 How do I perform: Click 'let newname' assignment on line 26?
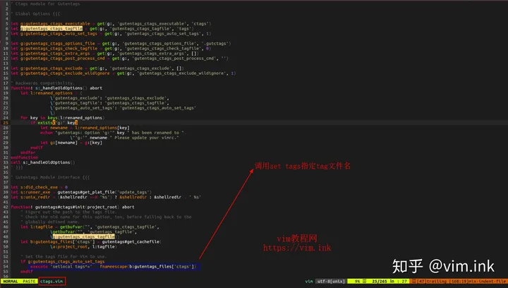pyautogui.click(x=85, y=128)
